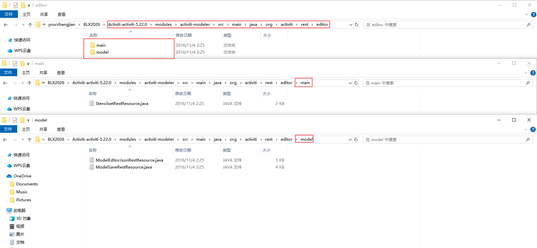Open 3D 对象 in the navigation pane

23,219
